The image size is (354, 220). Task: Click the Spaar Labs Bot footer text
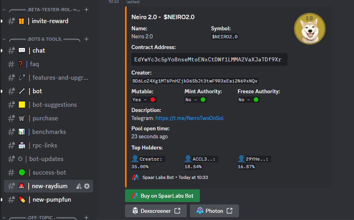tap(175, 177)
